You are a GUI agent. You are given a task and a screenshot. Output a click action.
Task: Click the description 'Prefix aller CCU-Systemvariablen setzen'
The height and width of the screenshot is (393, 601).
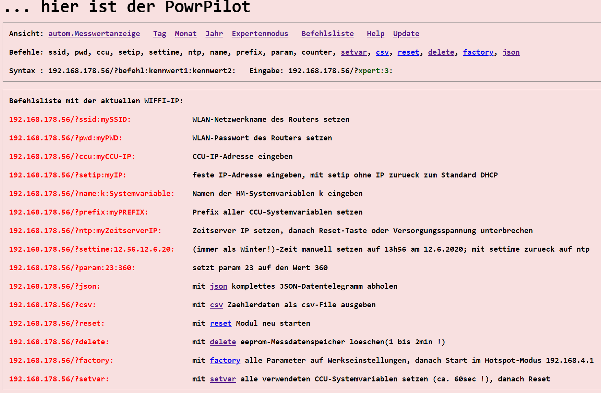pos(278,212)
